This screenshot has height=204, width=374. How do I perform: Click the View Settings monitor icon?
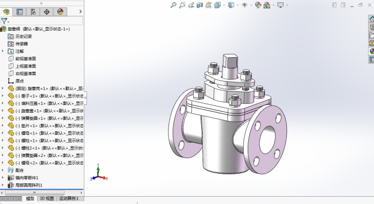click(281, 5)
